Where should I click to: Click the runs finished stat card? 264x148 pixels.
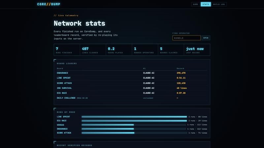pyautogui.click(x=67, y=50)
